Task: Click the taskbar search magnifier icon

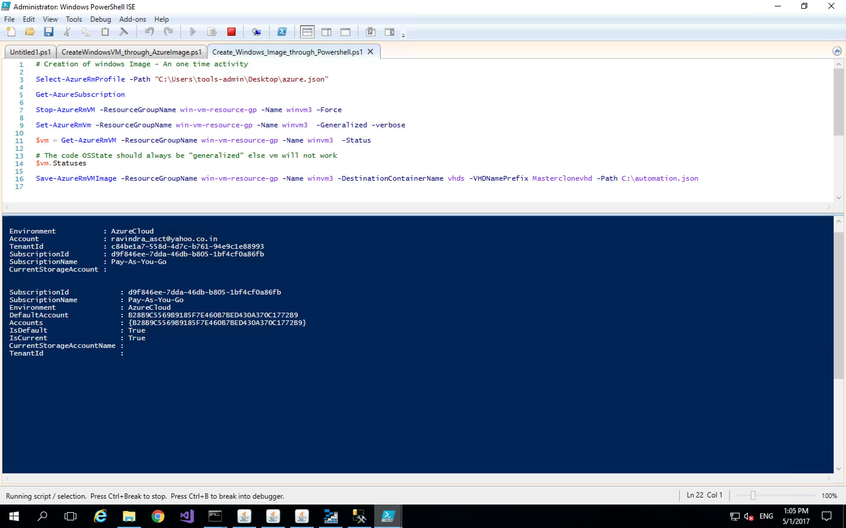Action: [x=42, y=516]
